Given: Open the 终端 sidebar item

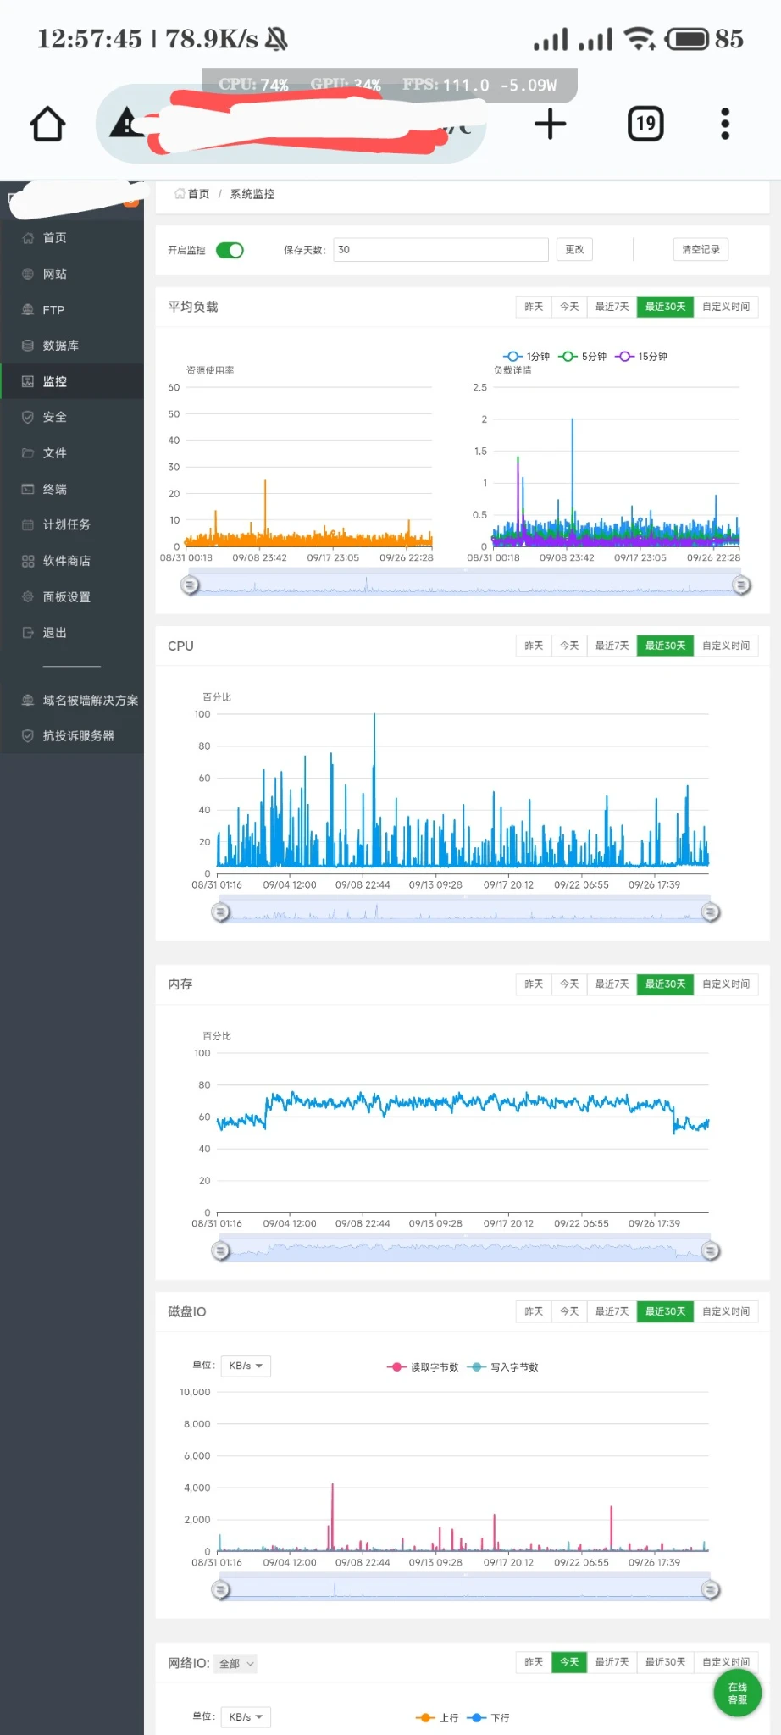Looking at the screenshot, I should (55, 489).
